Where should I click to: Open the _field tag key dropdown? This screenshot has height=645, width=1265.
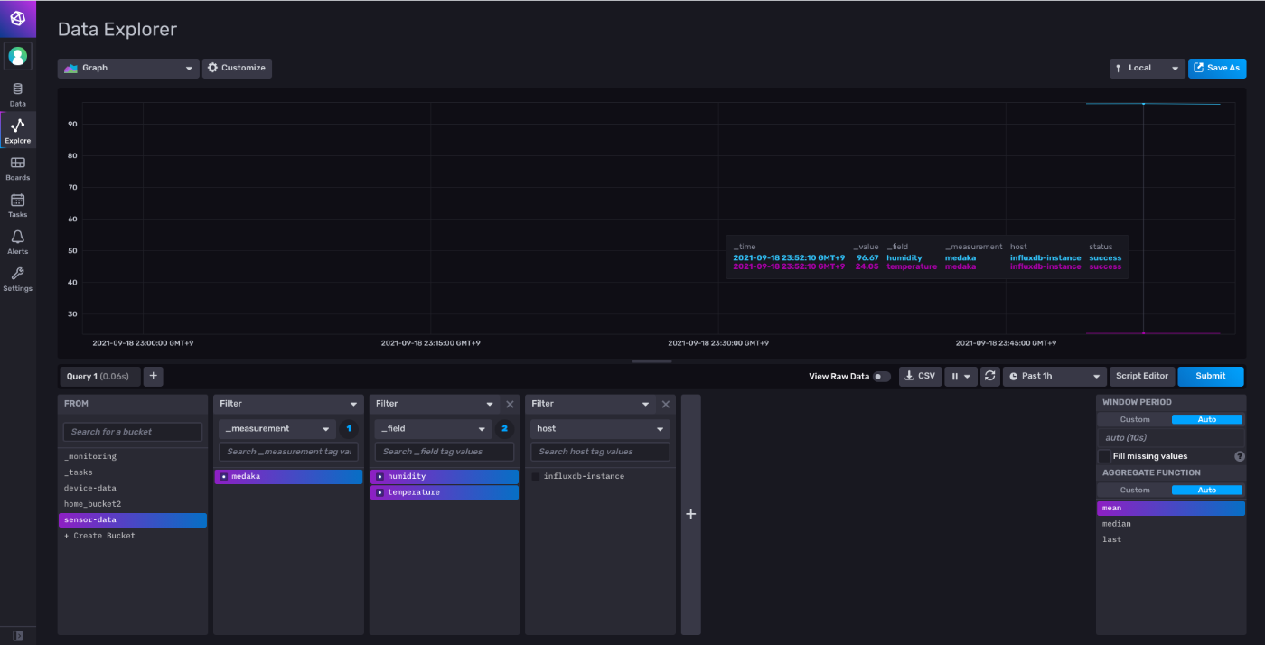433,429
